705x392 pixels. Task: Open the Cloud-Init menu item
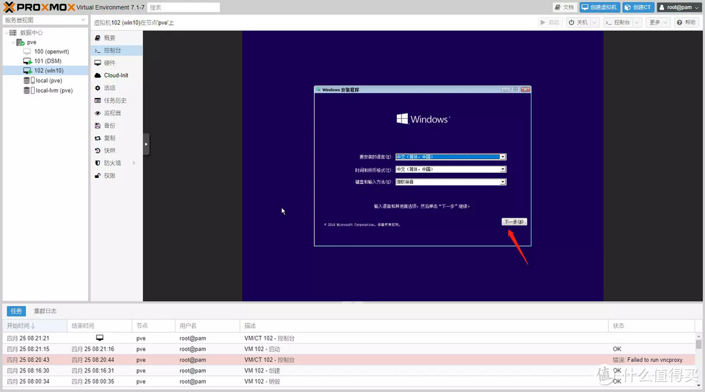(116, 76)
